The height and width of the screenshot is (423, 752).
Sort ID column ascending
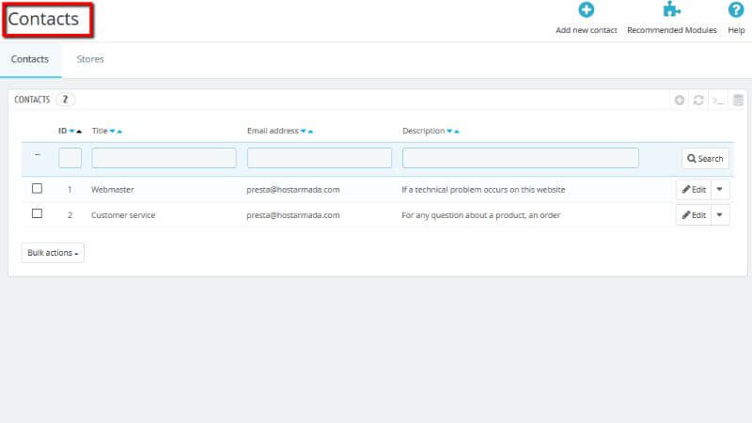tap(79, 132)
